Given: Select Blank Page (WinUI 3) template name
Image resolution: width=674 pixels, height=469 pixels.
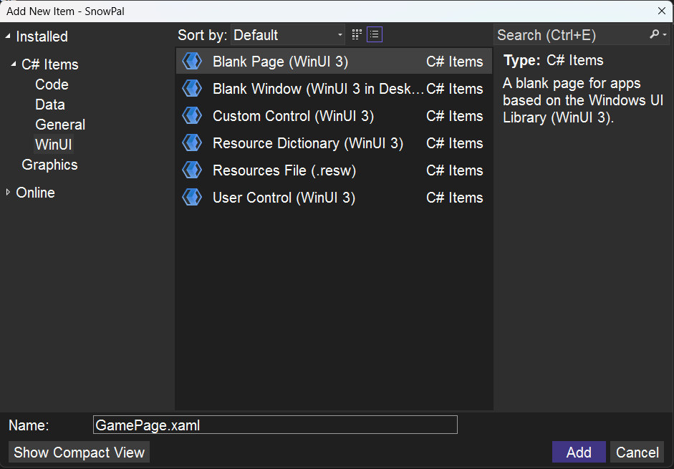Looking at the screenshot, I should point(280,62).
